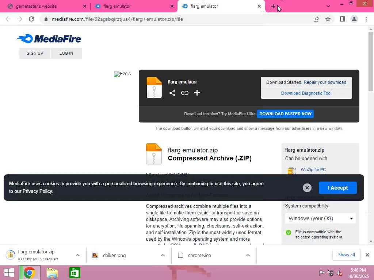Click the WinZip icon in the sidebar
This screenshot has height=280, width=374.
click(291, 171)
